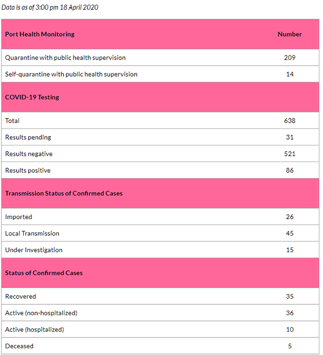Viewport: 323px width, 355px height.
Task: Select the Under Investigation row label
Action: click(34, 250)
